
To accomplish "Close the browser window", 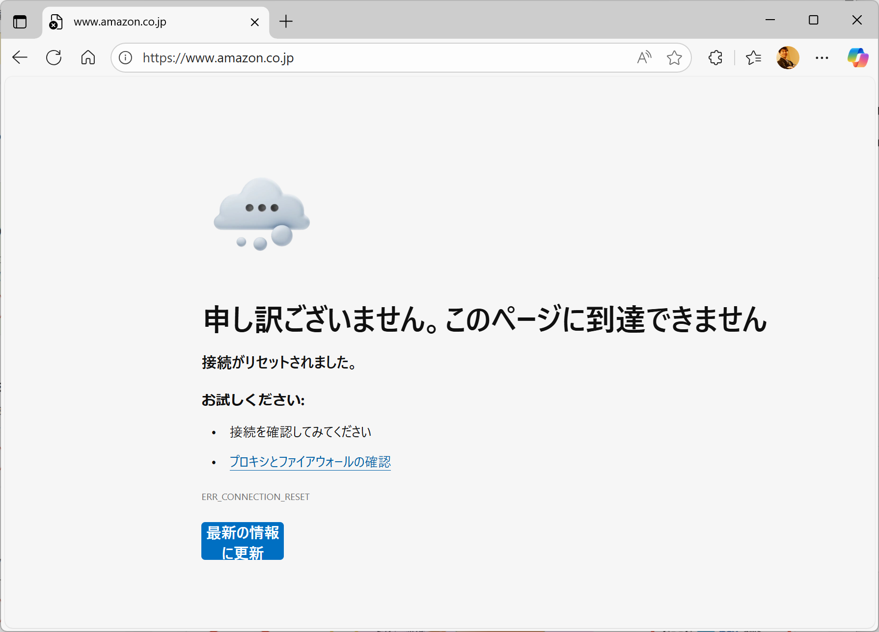I will point(857,20).
